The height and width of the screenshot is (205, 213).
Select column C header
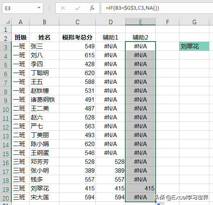pos(78,22)
